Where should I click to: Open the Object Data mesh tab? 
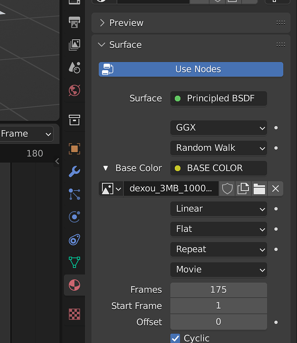tap(75, 262)
